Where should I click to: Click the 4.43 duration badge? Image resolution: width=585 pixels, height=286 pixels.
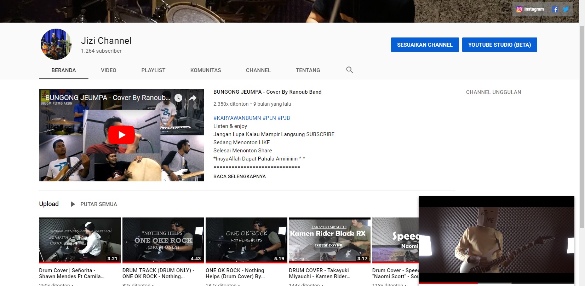click(196, 258)
